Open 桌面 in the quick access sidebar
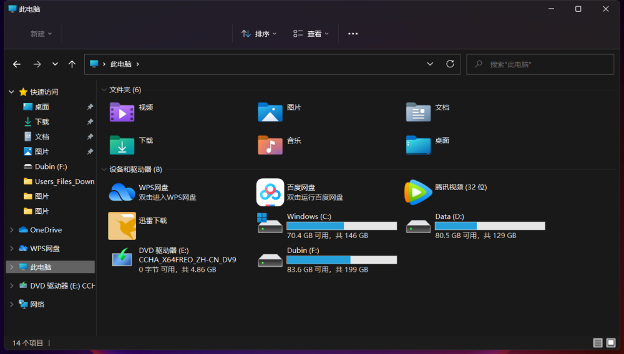The height and width of the screenshot is (354, 624). tap(41, 107)
